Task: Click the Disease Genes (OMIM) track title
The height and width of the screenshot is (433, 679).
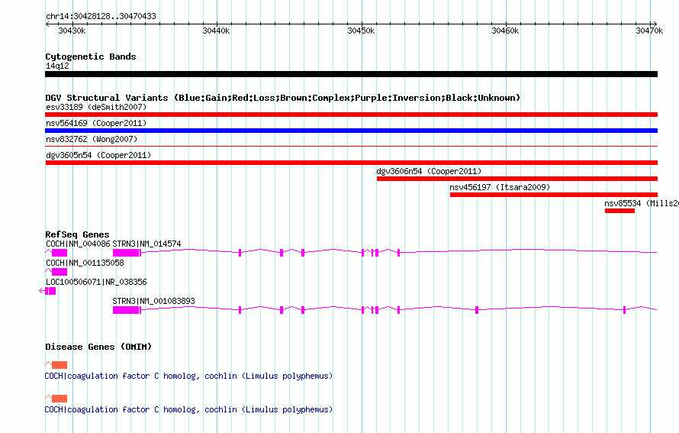Action: (x=98, y=347)
